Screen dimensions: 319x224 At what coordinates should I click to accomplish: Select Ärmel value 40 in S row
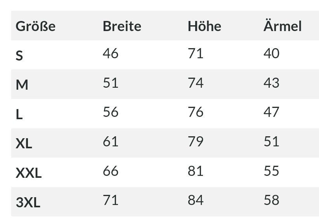click(x=271, y=53)
